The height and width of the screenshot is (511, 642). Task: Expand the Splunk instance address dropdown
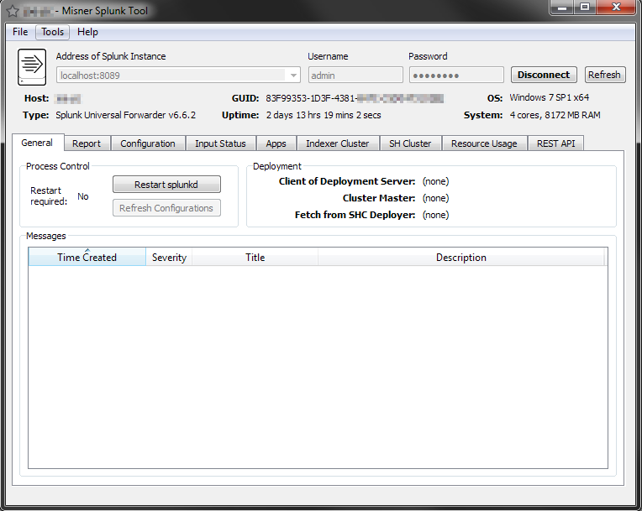293,76
